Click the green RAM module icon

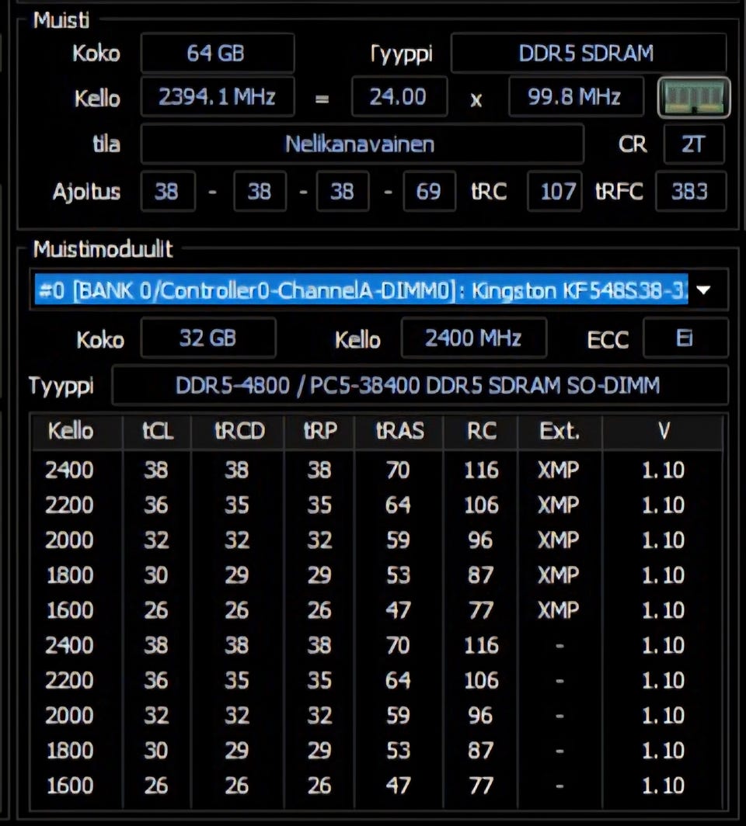pyautogui.click(x=693, y=97)
